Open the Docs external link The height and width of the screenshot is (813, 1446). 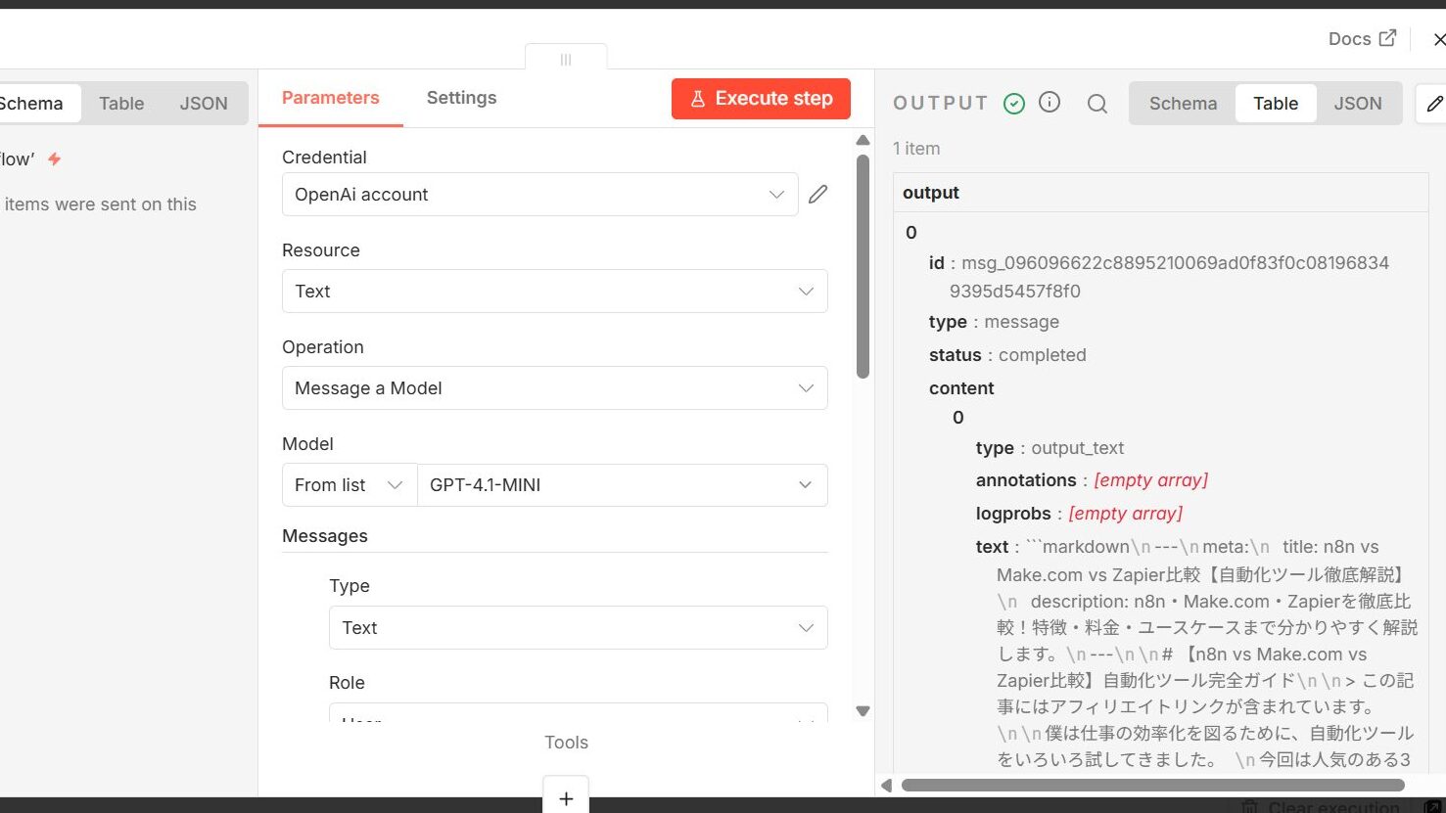tap(1362, 38)
